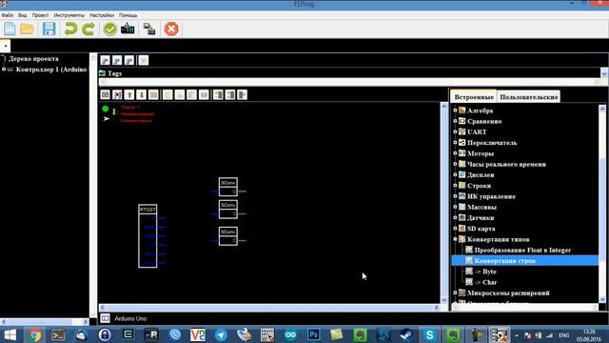Expand the Строки block group

click(x=455, y=186)
